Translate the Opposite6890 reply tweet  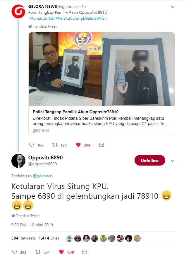pos(25,216)
